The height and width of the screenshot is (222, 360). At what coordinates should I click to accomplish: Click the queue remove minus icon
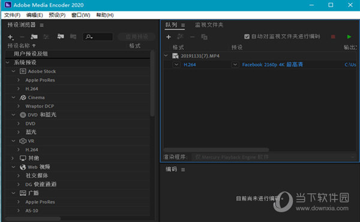[x=192, y=37]
